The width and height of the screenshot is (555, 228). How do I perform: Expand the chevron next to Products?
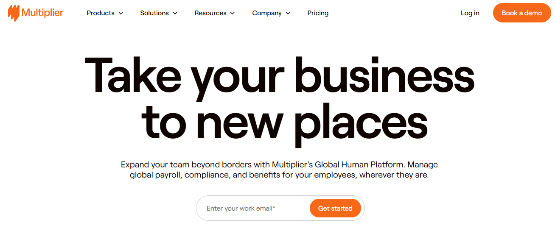pos(121,14)
